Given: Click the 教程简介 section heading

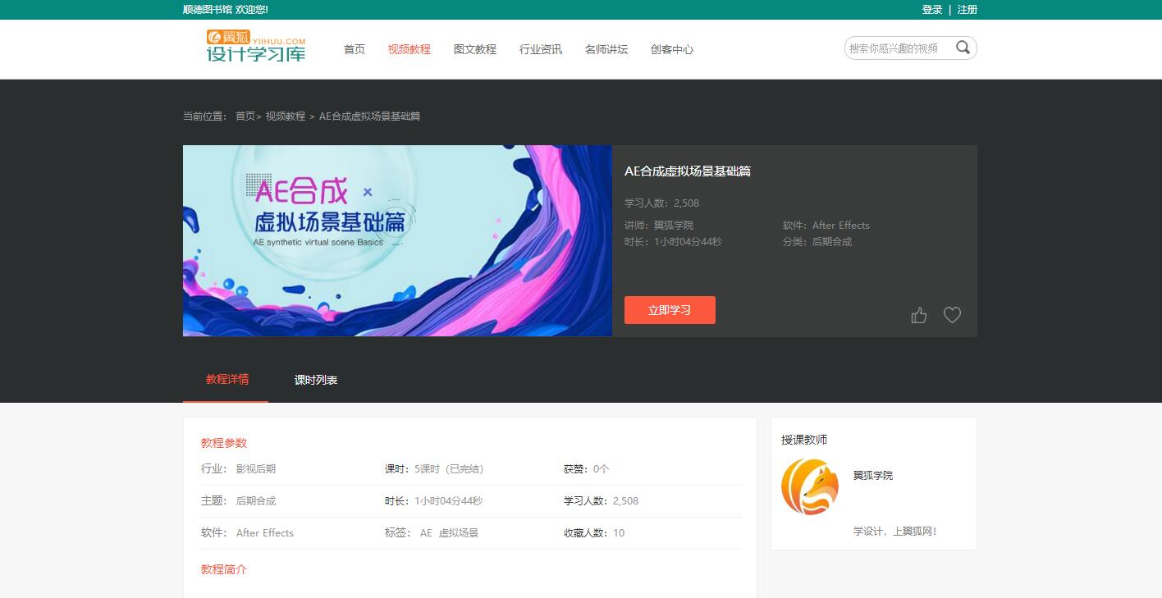Looking at the screenshot, I should coord(224,569).
